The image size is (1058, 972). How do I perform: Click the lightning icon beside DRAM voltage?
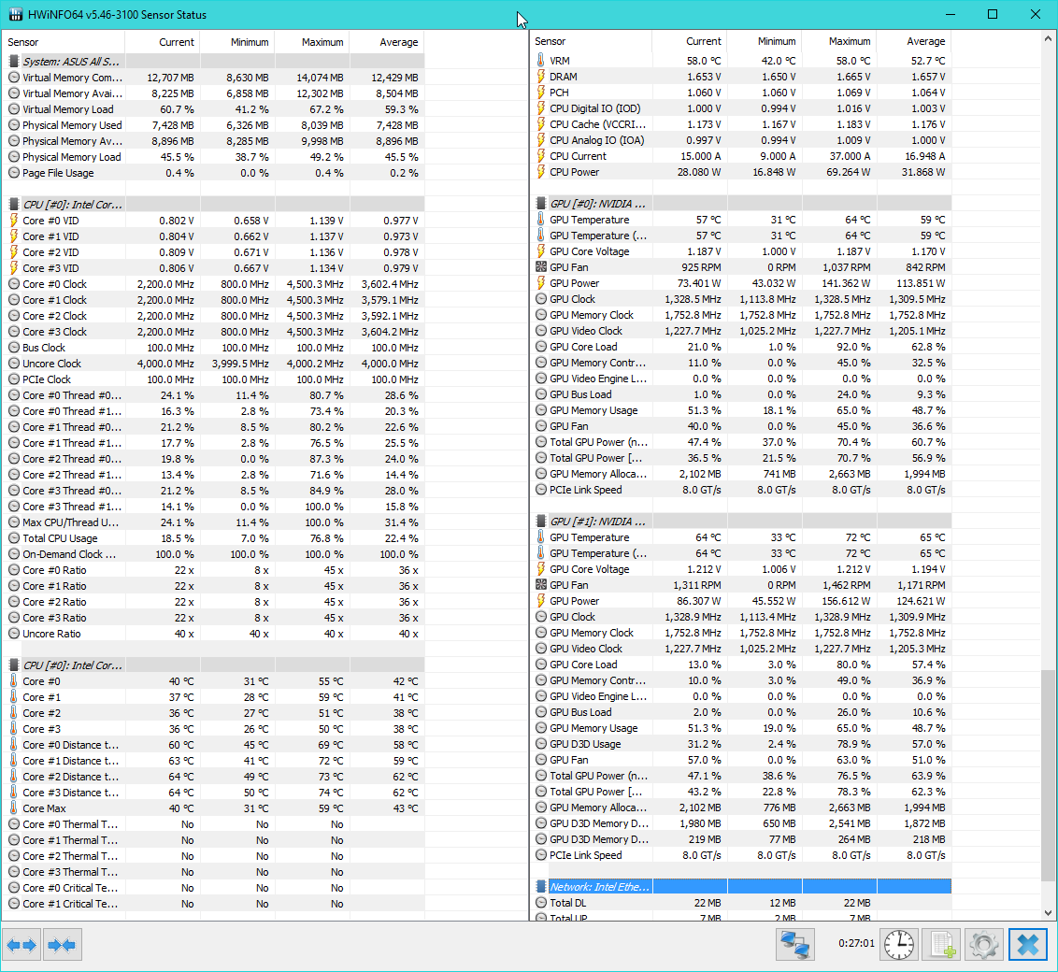coord(540,77)
